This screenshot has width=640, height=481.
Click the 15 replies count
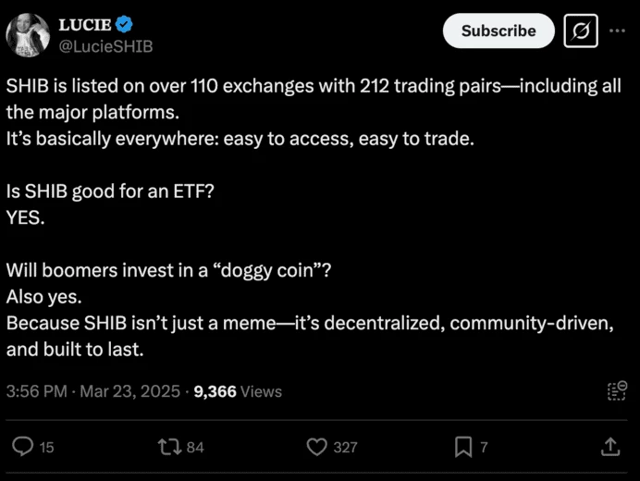tap(46, 447)
